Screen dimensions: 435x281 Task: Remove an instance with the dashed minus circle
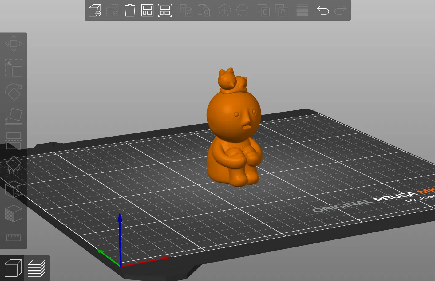tap(242, 10)
